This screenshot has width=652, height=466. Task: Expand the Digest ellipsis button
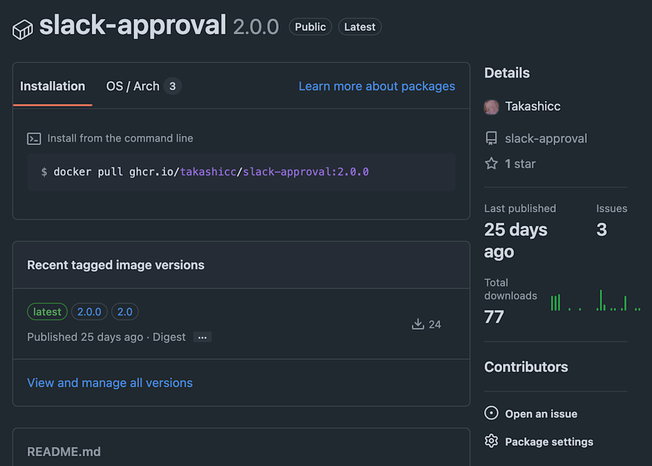tap(202, 337)
